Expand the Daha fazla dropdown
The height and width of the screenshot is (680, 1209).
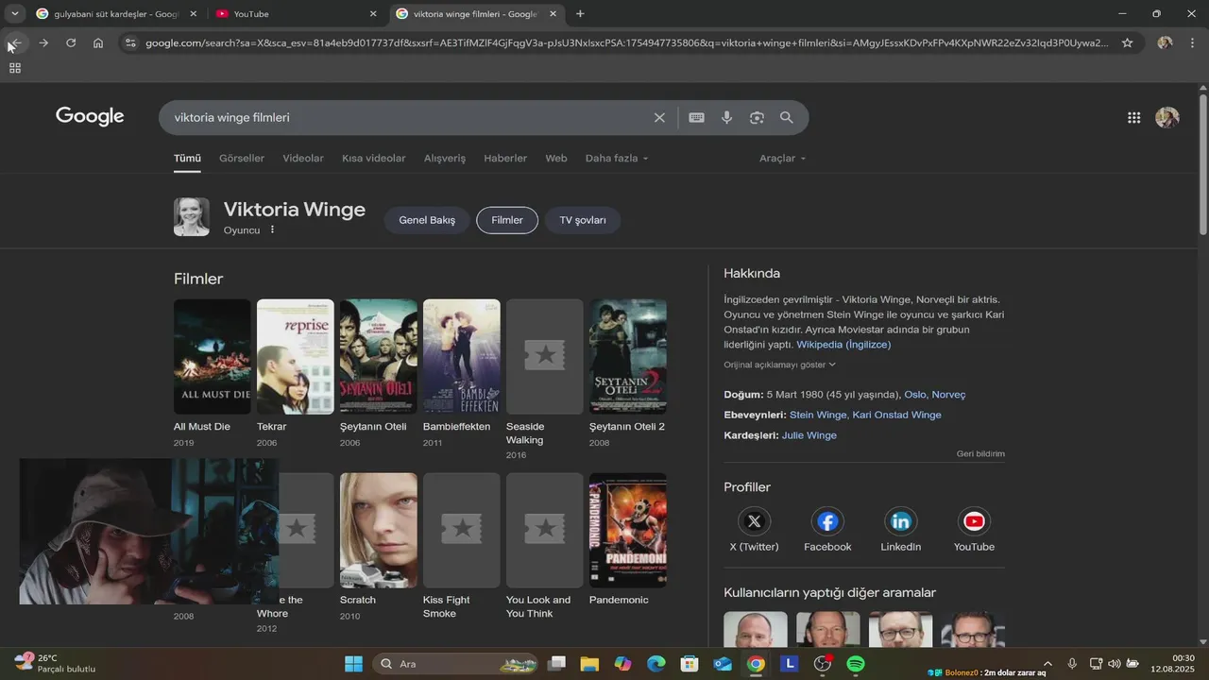pyautogui.click(x=617, y=159)
